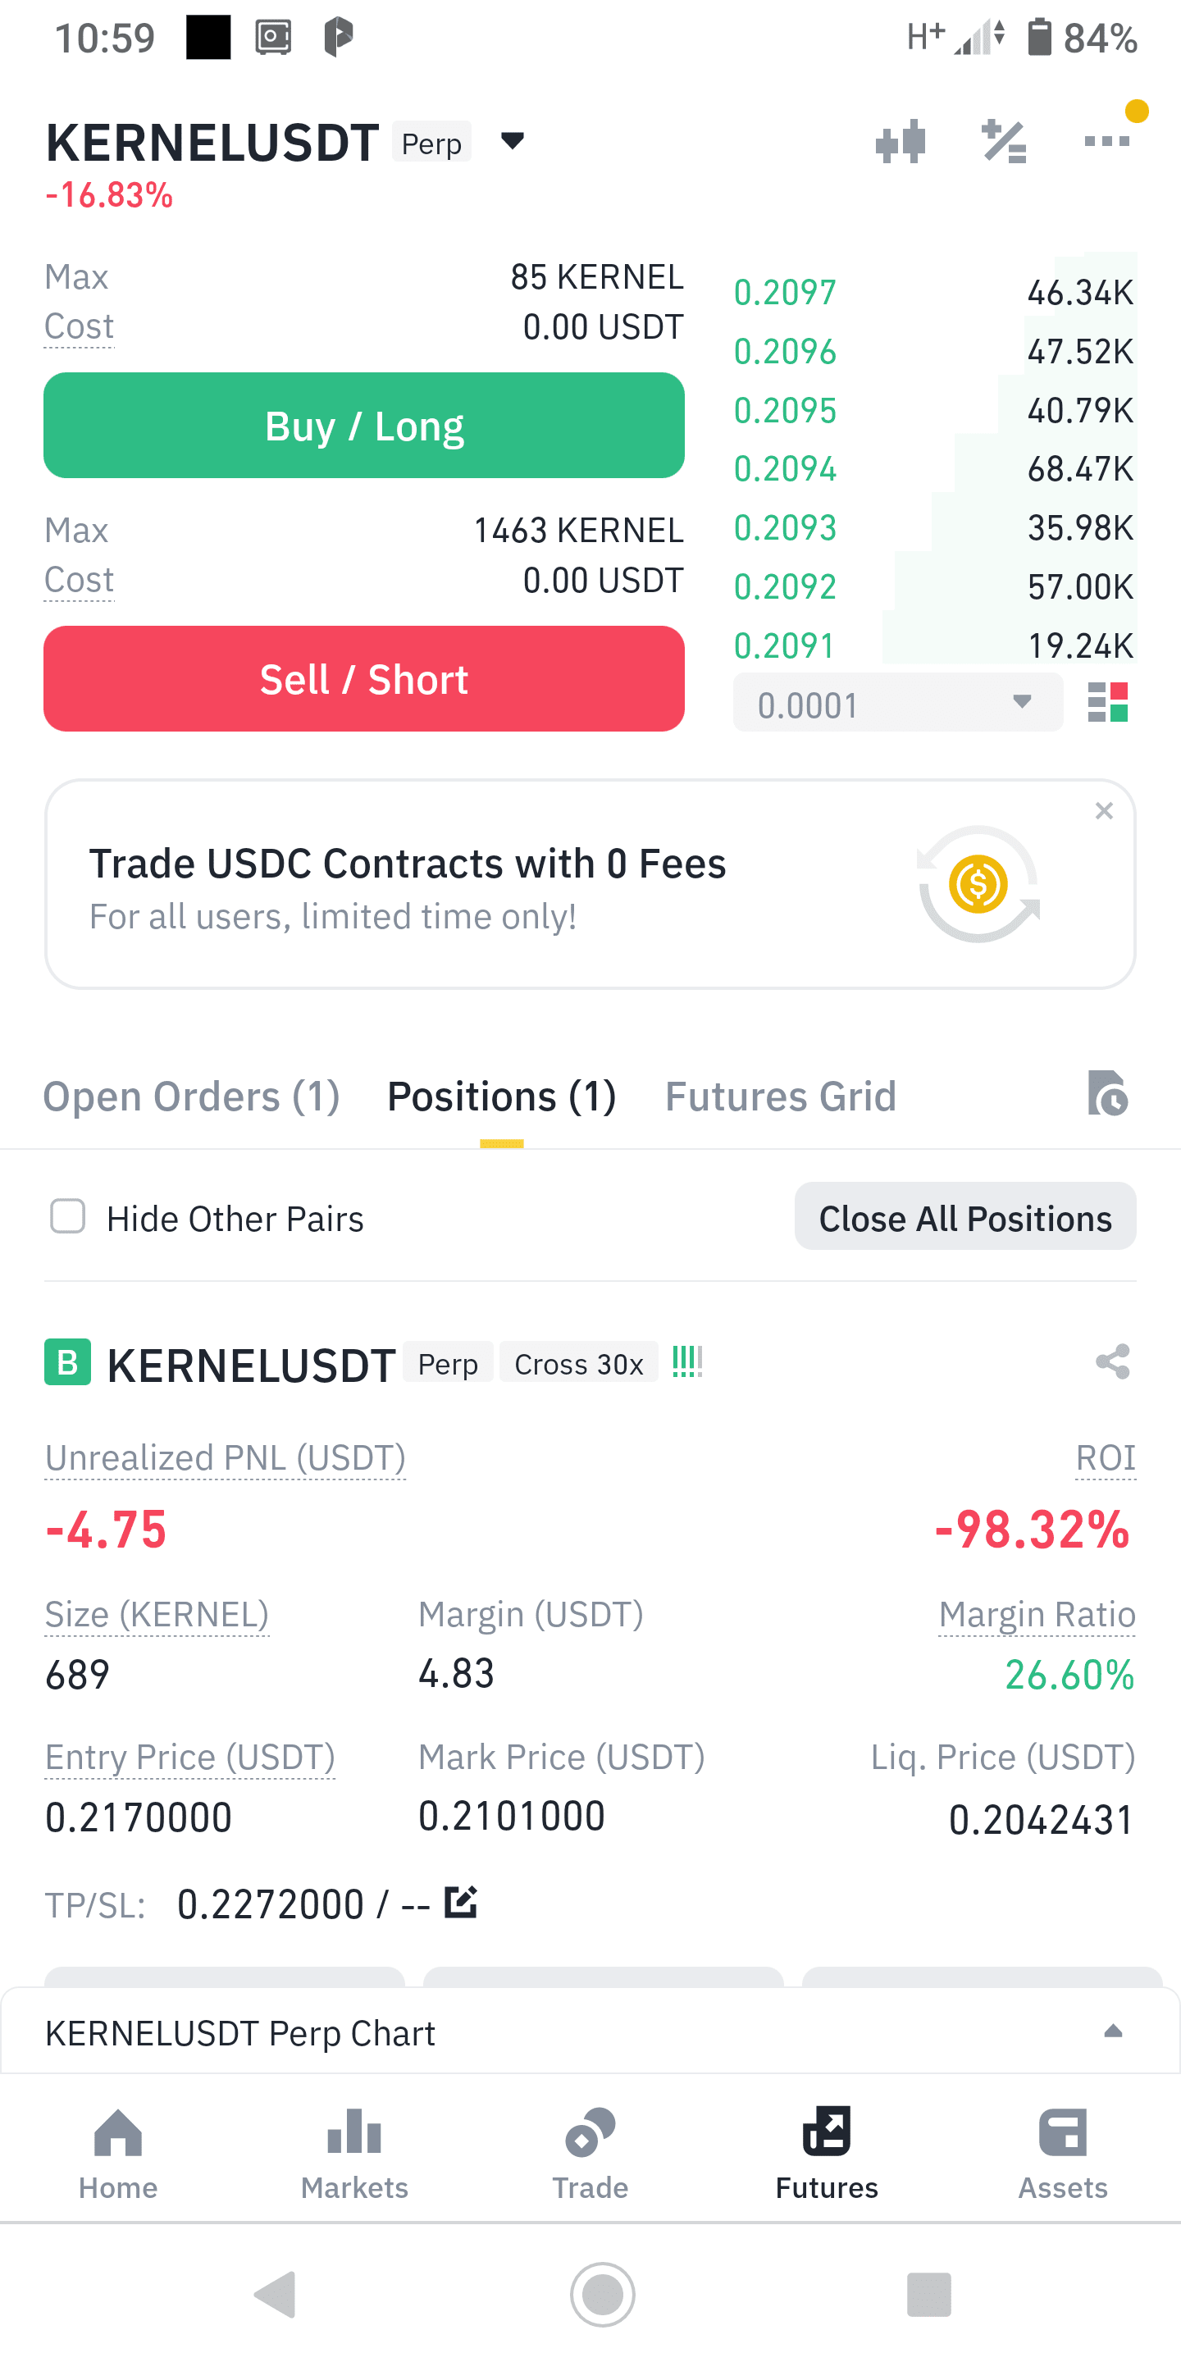The width and height of the screenshot is (1181, 2362).
Task: Click Close All Positions button
Action: [965, 1217]
